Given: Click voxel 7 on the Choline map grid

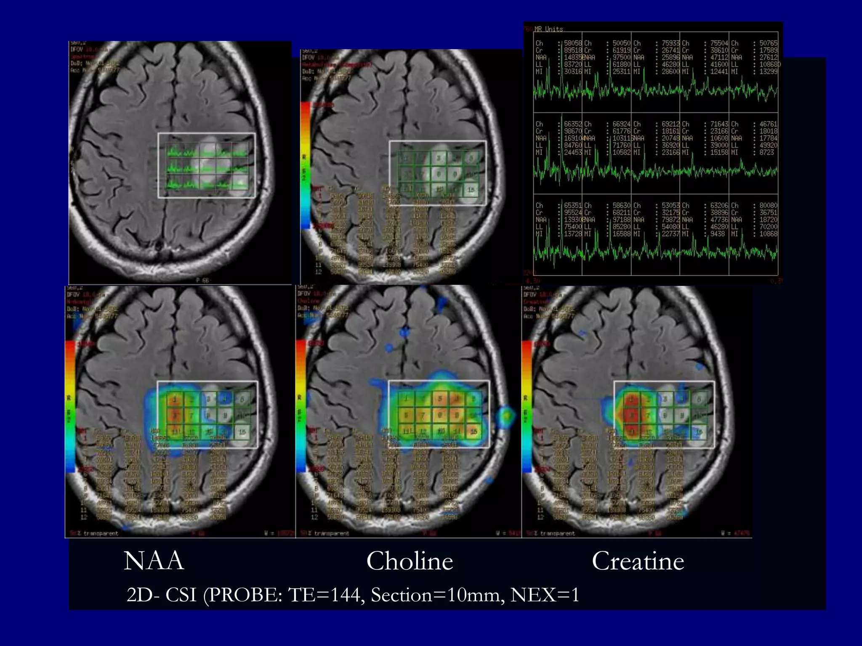Looking at the screenshot, I should coord(423,416).
